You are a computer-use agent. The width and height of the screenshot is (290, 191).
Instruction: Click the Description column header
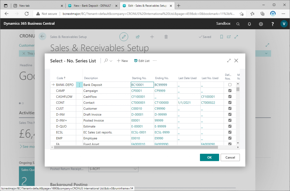pyautogui.click(x=91, y=78)
